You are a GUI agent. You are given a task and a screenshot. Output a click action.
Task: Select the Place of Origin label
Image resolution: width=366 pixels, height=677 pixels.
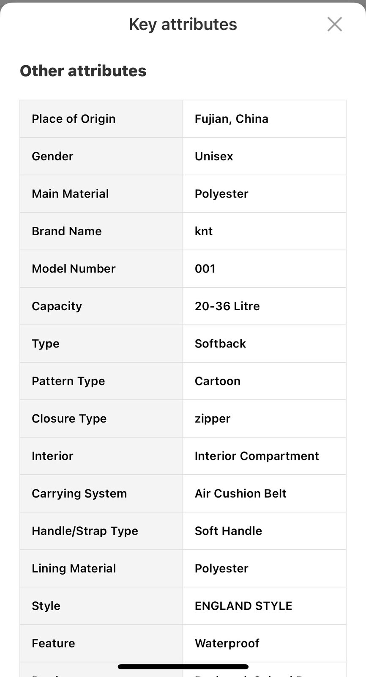click(x=74, y=119)
